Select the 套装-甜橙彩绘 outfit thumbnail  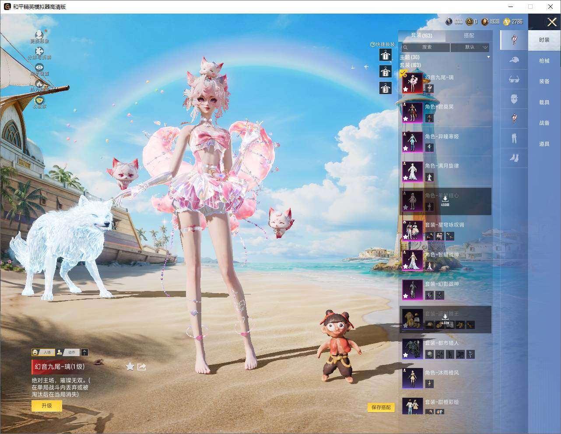tap(412, 406)
